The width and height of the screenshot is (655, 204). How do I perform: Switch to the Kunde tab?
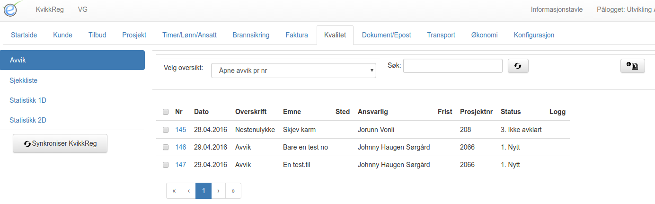pyautogui.click(x=62, y=35)
